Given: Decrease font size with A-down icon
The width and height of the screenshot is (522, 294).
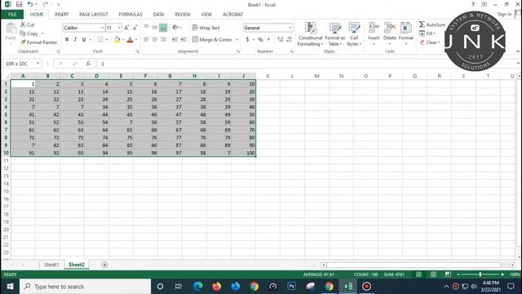Looking at the screenshot, I should (x=135, y=28).
